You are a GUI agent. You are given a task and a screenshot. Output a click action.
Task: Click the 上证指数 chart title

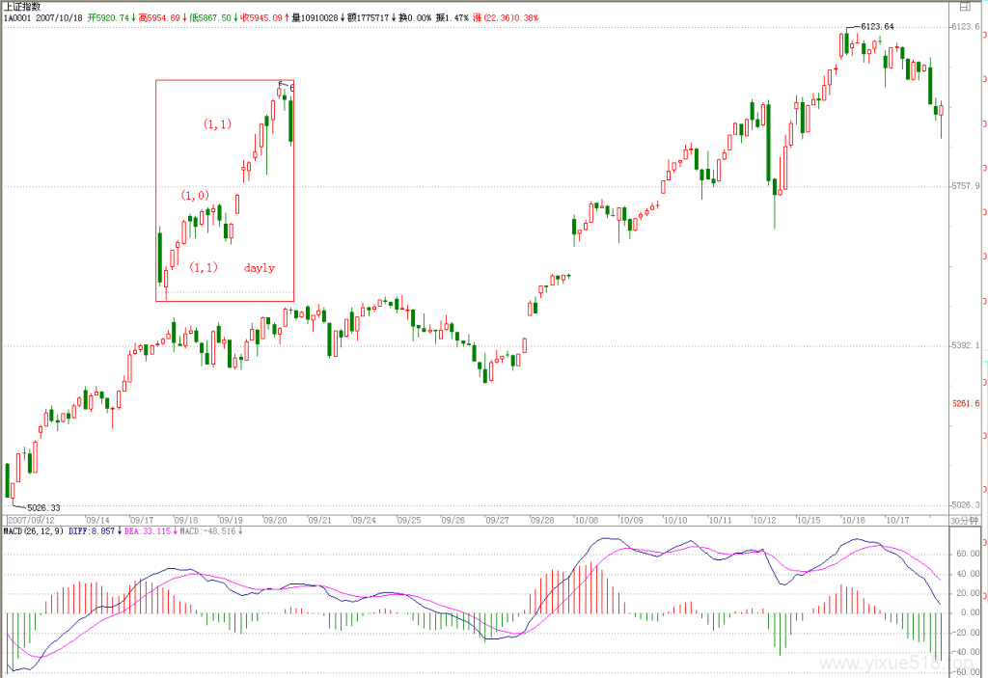22,7
